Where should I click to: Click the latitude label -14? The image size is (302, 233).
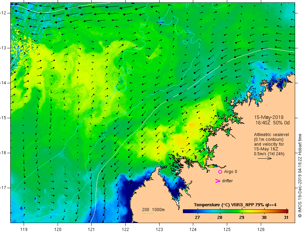click(3, 83)
